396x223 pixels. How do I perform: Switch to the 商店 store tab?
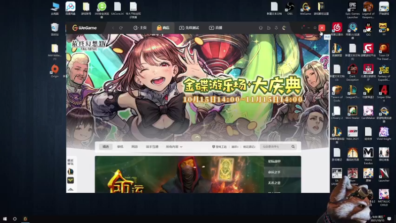tap(163, 28)
